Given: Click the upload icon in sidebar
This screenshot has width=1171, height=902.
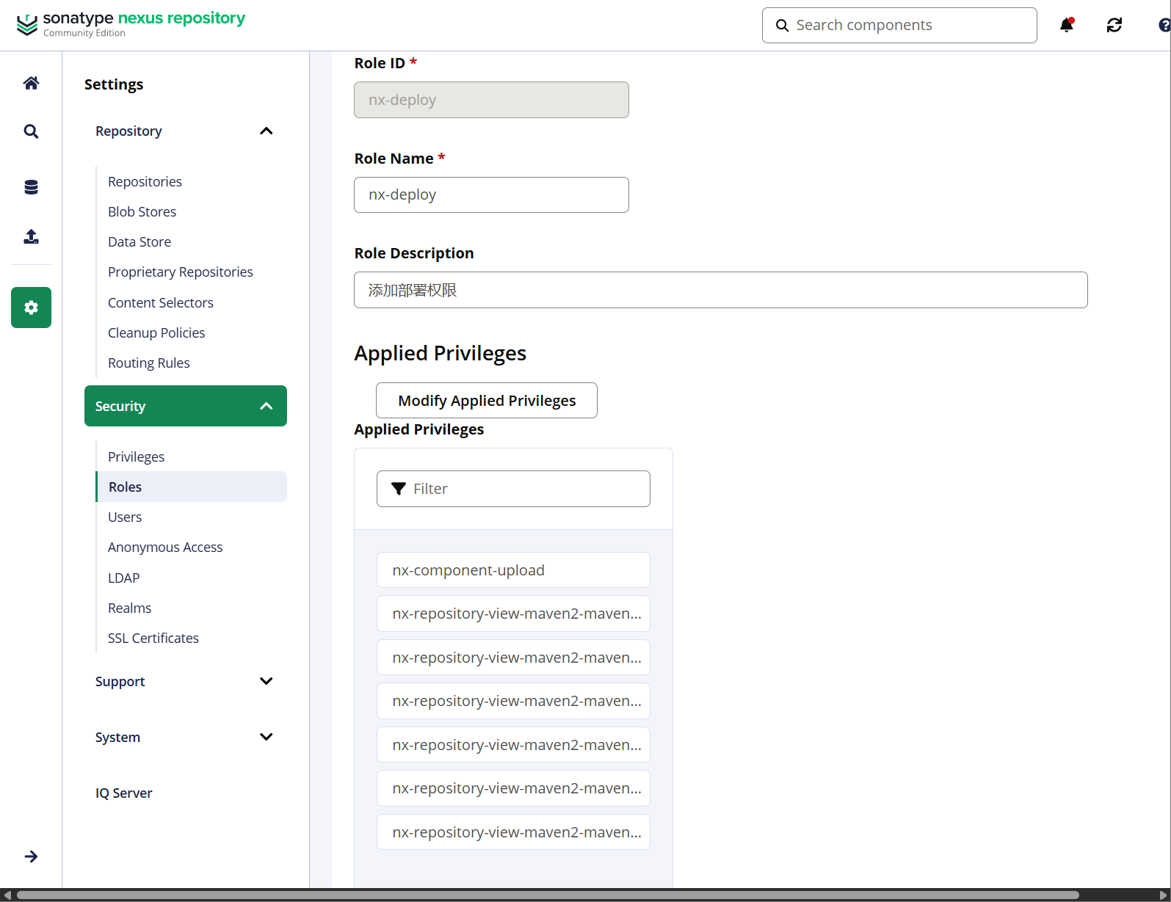Looking at the screenshot, I should click(x=31, y=236).
